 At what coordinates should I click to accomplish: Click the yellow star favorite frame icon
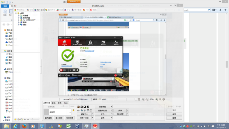coord(73,110)
